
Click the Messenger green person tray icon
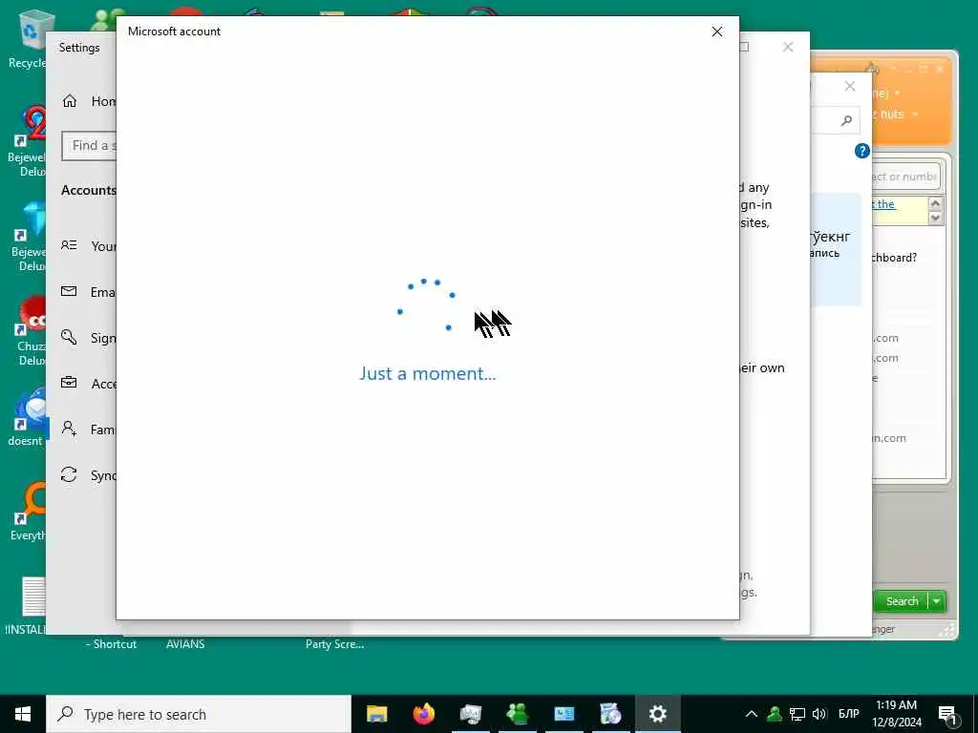click(x=775, y=714)
